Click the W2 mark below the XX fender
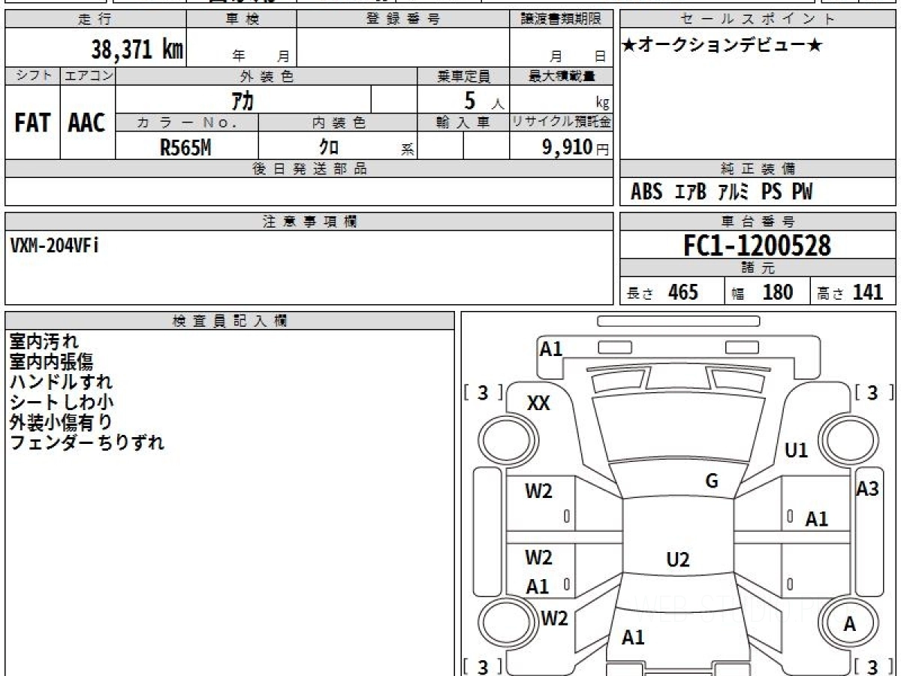 coord(538,491)
